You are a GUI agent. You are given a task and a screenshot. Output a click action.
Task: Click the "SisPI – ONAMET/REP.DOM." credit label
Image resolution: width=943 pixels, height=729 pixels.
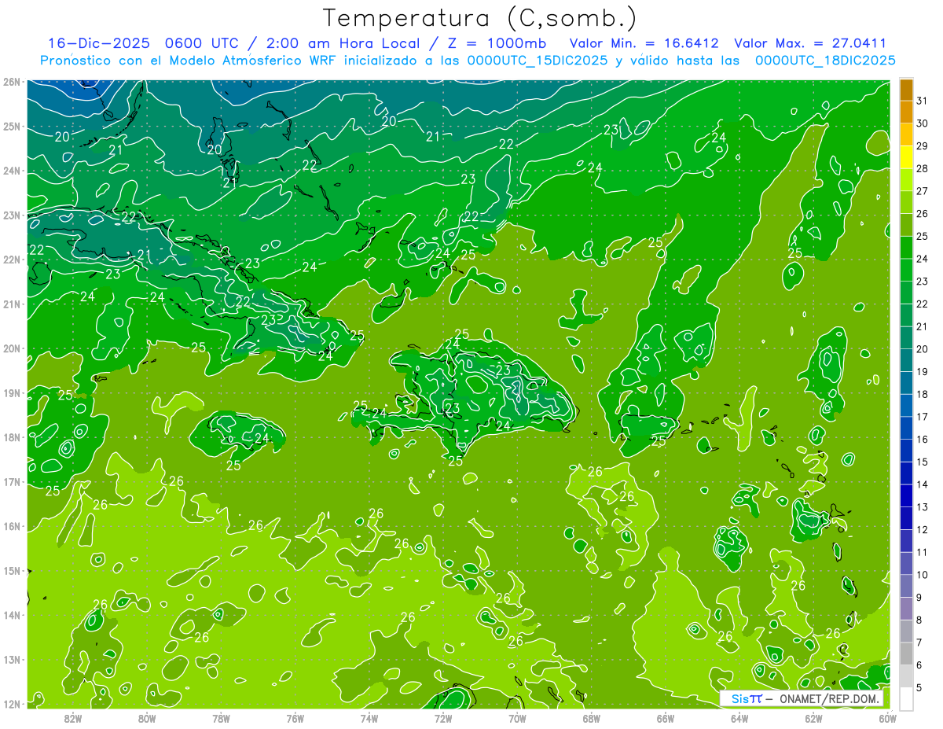(x=800, y=699)
